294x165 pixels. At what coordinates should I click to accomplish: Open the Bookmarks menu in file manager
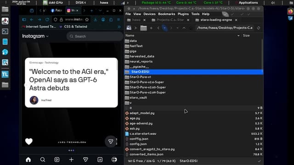point(166,14)
